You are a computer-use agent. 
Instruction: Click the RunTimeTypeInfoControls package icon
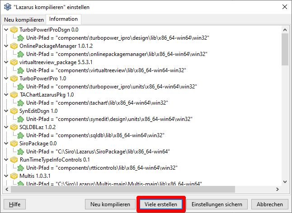point(14,160)
